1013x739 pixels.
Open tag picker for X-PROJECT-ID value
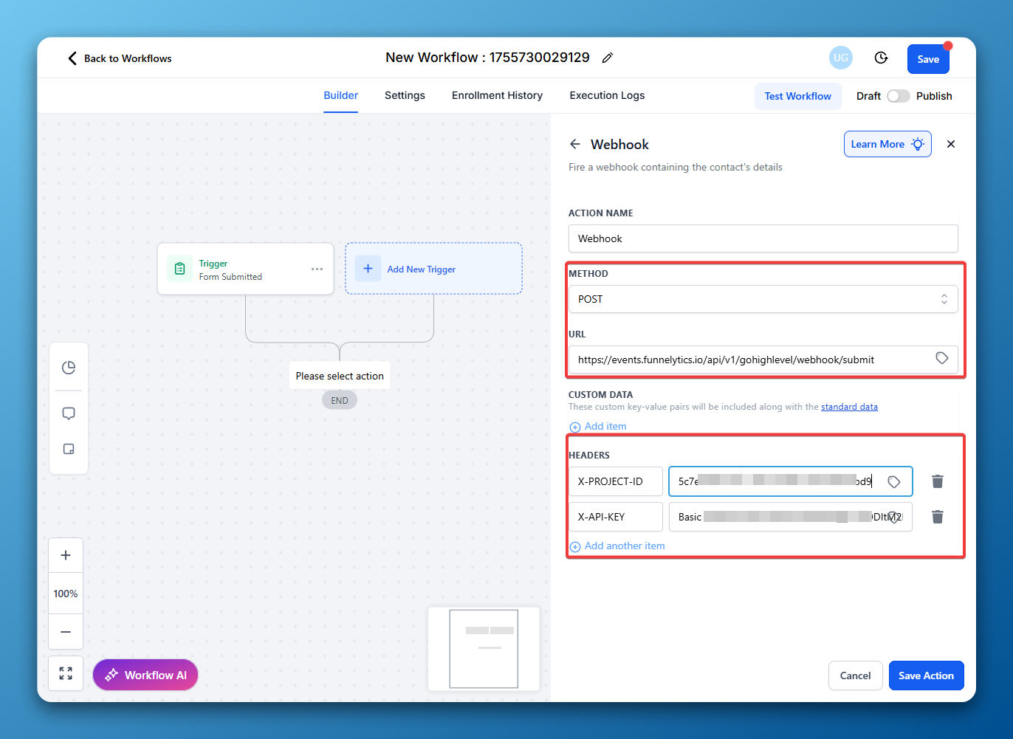(x=894, y=481)
